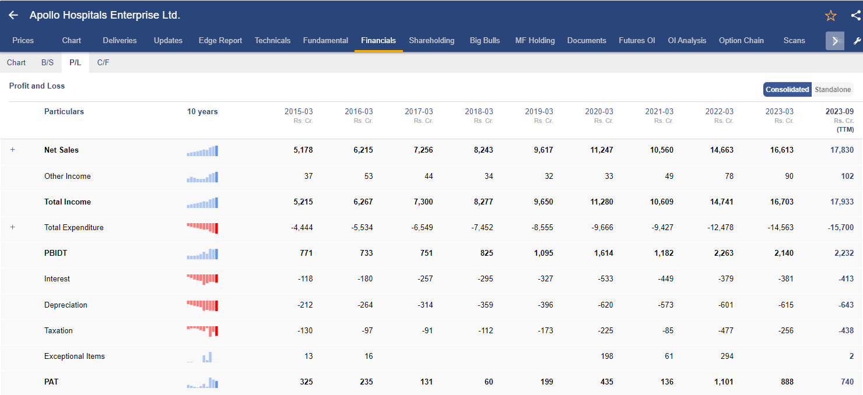Expand the Net Sales row
Image resolution: width=863 pixels, height=395 pixels.
click(x=12, y=150)
